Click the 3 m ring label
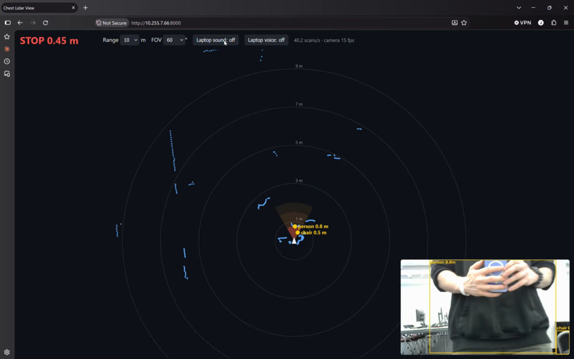 pos(299,181)
